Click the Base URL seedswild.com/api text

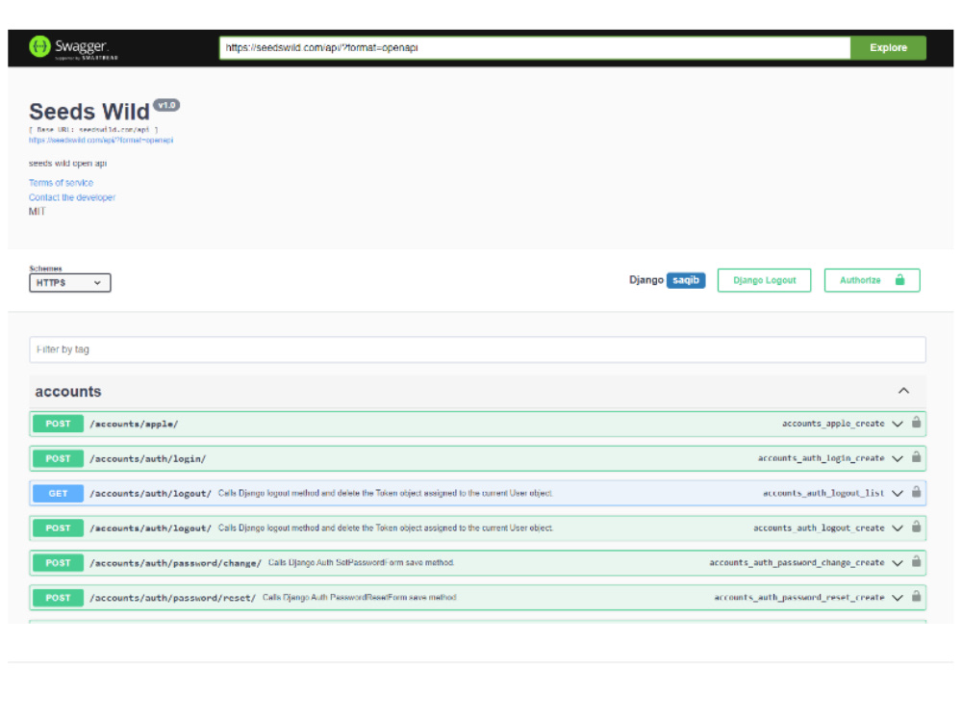[93, 130]
